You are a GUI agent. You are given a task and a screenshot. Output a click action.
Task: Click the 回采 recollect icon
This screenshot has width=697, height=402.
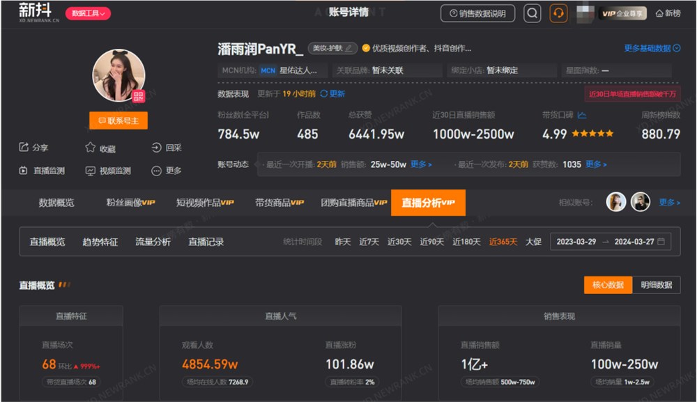tap(155, 147)
